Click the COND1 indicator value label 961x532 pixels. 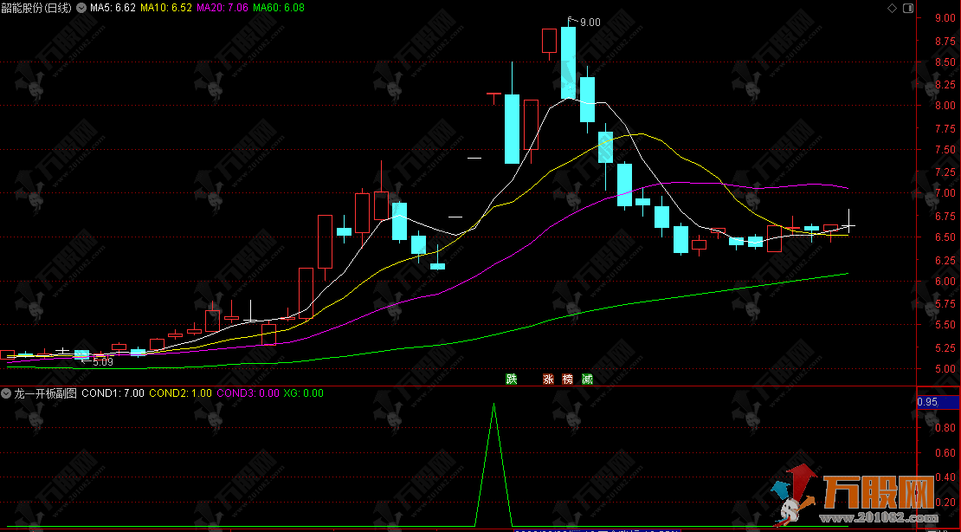(x=113, y=393)
